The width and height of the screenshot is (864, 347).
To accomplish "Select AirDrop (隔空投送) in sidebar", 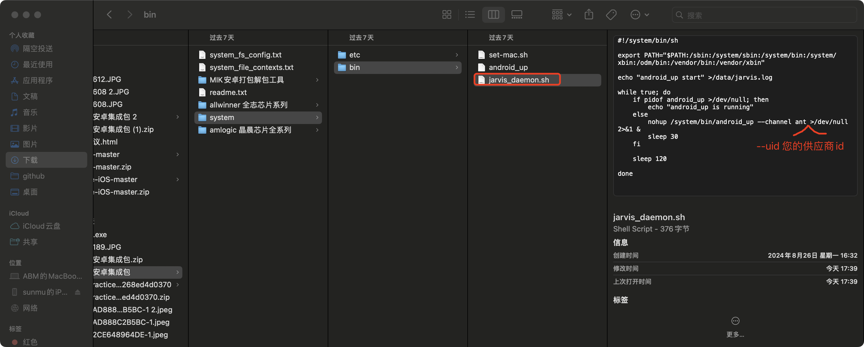I will [46, 49].
